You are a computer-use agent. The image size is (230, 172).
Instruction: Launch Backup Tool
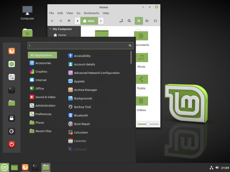coord(79,107)
